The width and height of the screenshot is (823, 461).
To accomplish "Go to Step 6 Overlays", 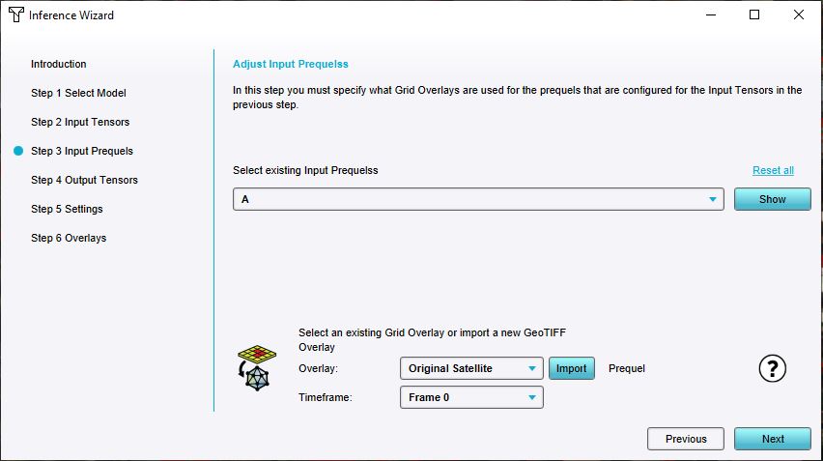I will [x=69, y=238].
